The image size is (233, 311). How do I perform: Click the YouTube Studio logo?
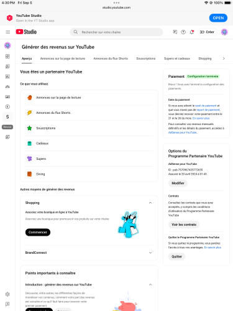26,32
